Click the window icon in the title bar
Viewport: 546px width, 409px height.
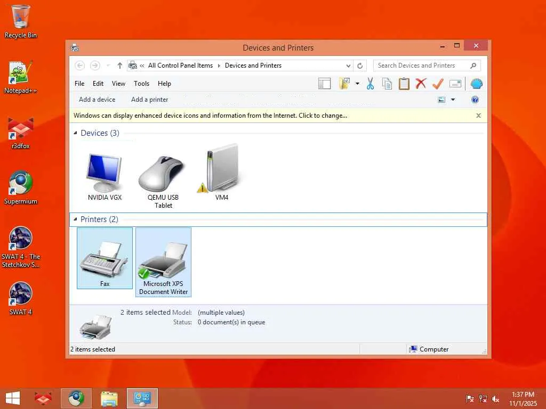[75, 47]
